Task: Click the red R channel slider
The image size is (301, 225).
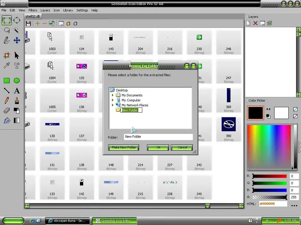Action: (270, 176)
